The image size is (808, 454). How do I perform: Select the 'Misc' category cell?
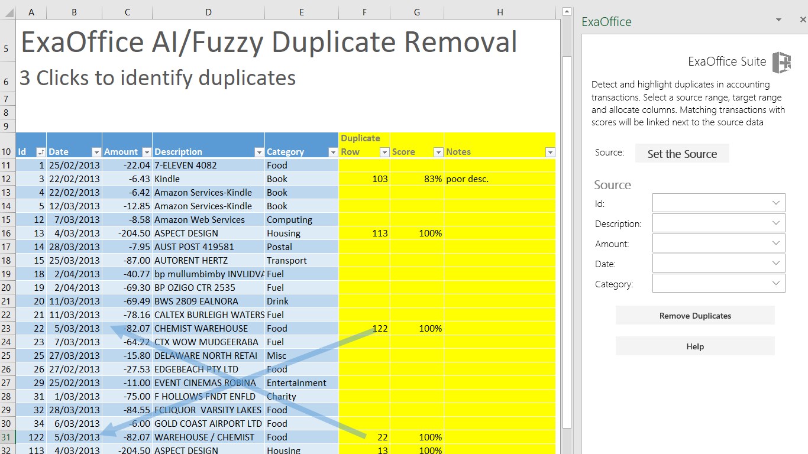point(302,355)
